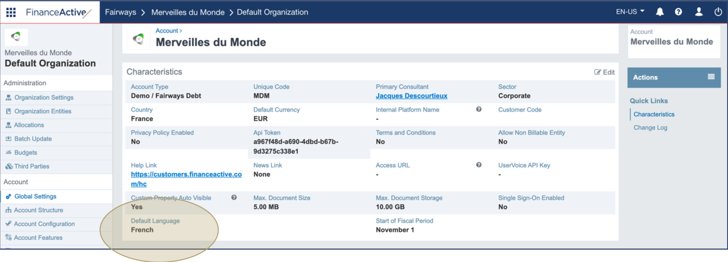Click the Budgets chart icon

point(9,153)
